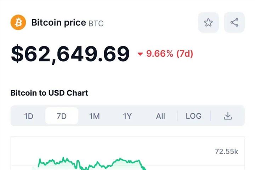
Task: Click the Bitcoin to USD Chart title
Action: pyautogui.click(x=49, y=93)
